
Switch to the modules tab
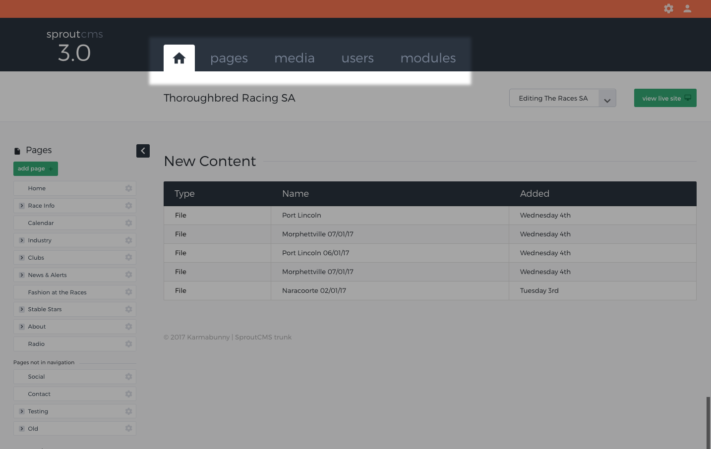(428, 58)
